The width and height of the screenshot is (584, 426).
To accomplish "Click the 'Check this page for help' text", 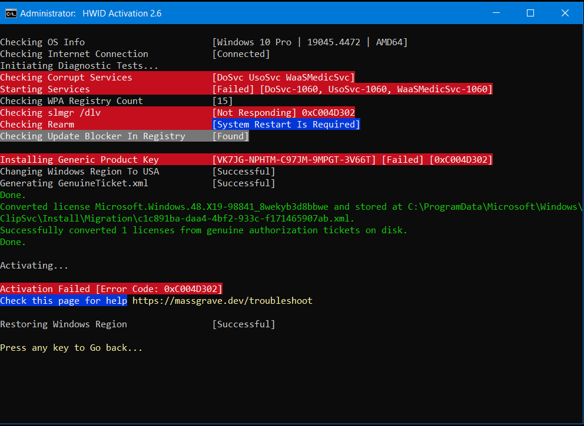I will tap(63, 301).
